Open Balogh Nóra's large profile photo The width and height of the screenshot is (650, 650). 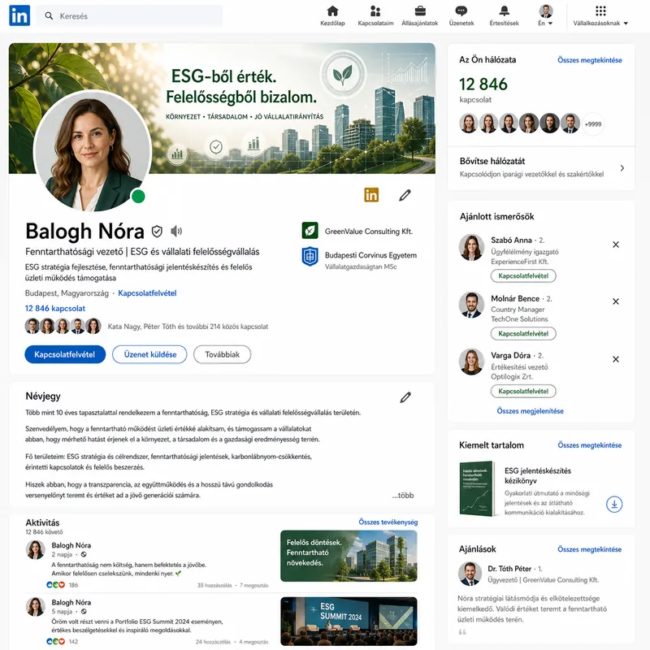point(93,151)
